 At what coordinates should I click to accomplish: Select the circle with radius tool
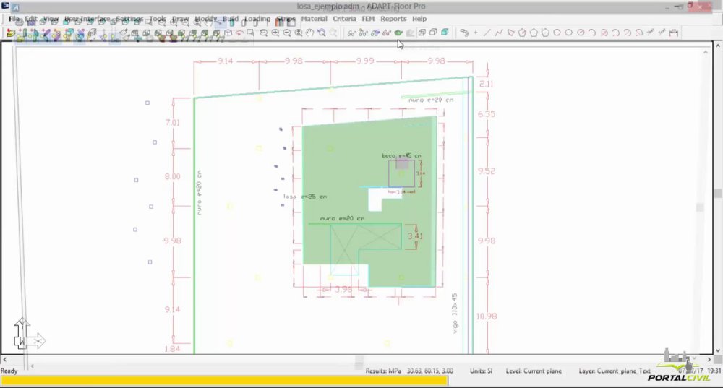[581, 33]
